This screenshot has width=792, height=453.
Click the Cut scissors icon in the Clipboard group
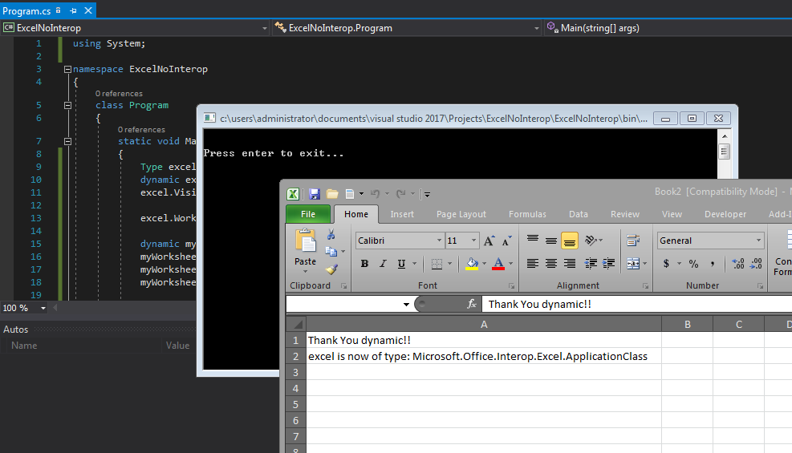(331, 235)
